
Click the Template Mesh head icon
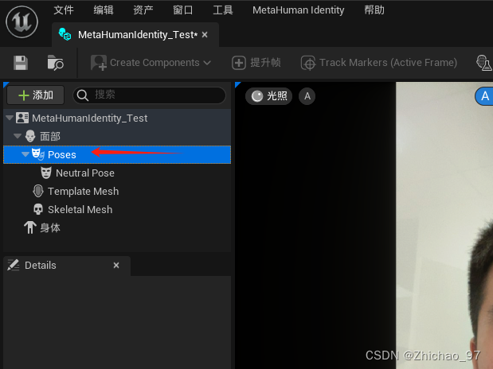tap(38, 191)
